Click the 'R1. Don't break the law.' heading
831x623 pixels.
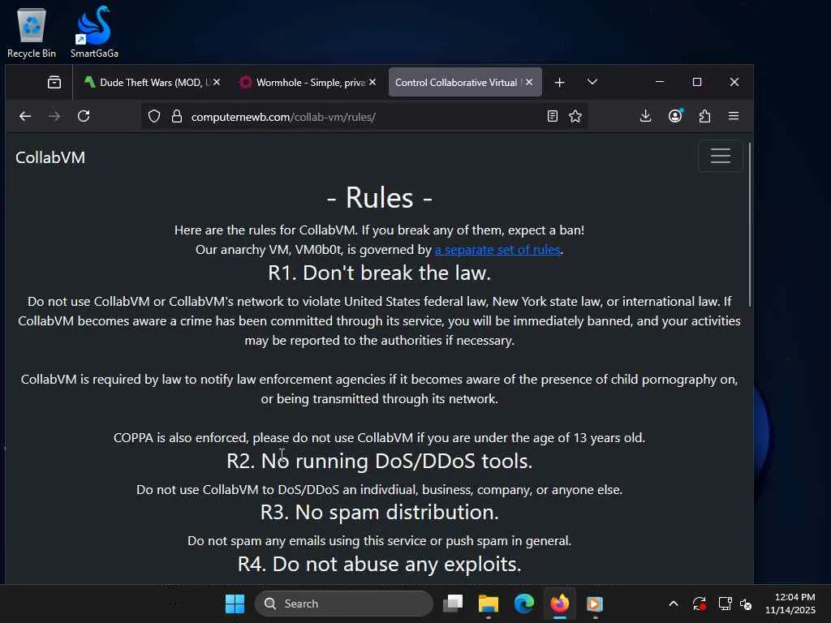click(x=380, y=273)
